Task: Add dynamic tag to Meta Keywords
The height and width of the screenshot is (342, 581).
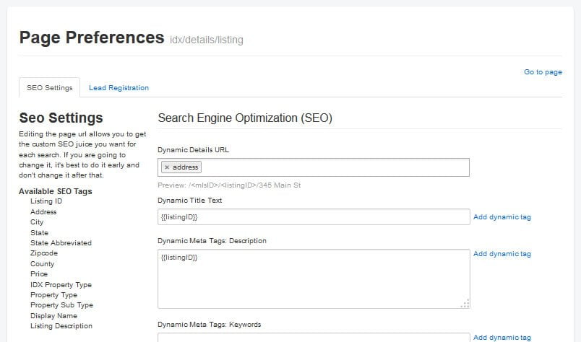Action: tap(502, 337)
